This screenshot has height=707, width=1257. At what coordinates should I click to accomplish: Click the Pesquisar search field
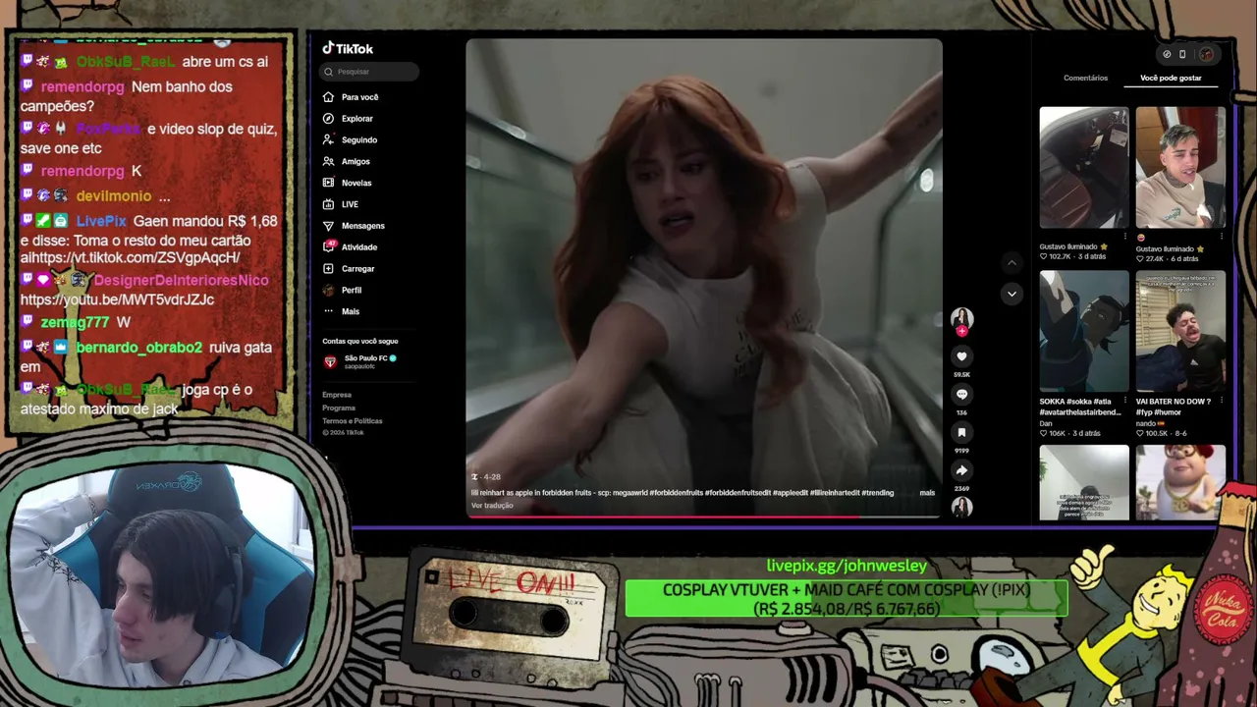[x=369, y=72]
